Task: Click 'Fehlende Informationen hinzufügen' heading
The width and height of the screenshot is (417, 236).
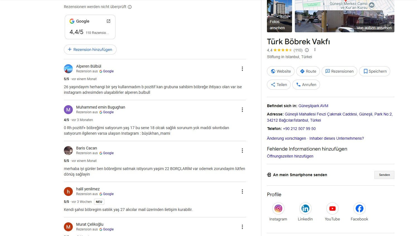Action: click(307, 149)
